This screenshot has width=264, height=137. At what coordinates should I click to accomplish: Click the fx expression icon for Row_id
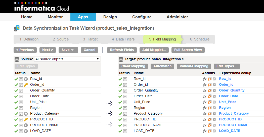pyautogui.click(x=205, y=79)
